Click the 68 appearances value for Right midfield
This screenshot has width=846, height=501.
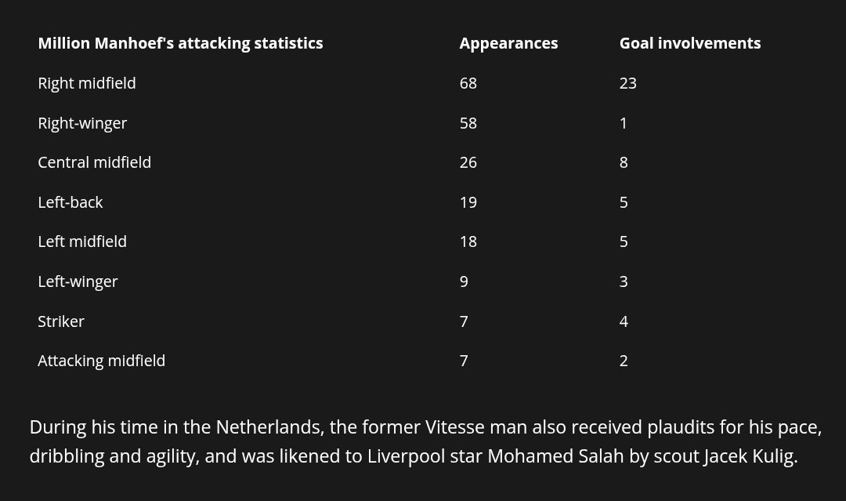click(468, 83)
